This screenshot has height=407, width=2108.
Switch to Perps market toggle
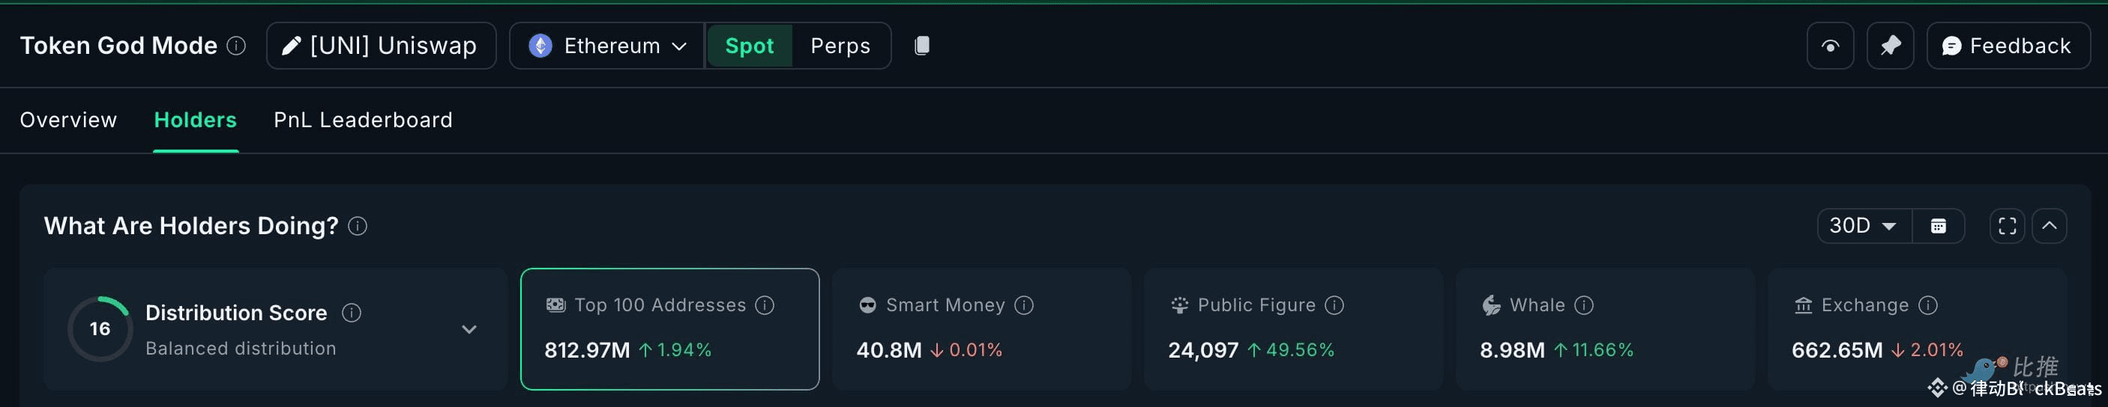pyautogui.click(x=840, y=46)
